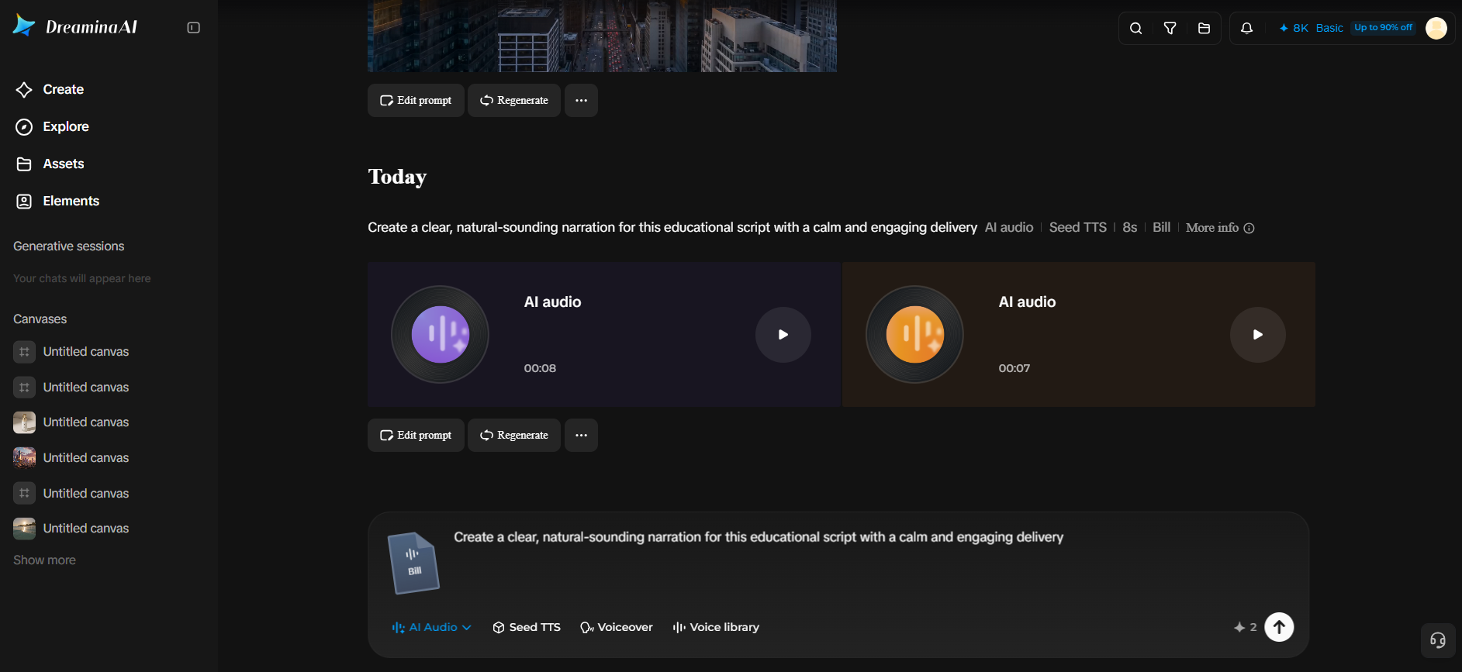Open the sixth Untitled canvas with landscape thumbnail

click(71, 529)
